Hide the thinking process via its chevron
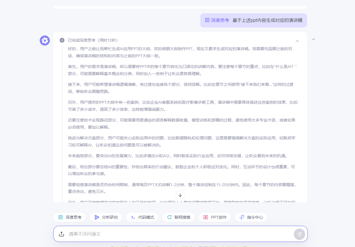Image resolution: width=355 pixels, height=247 pixels. tap(297, 41)
